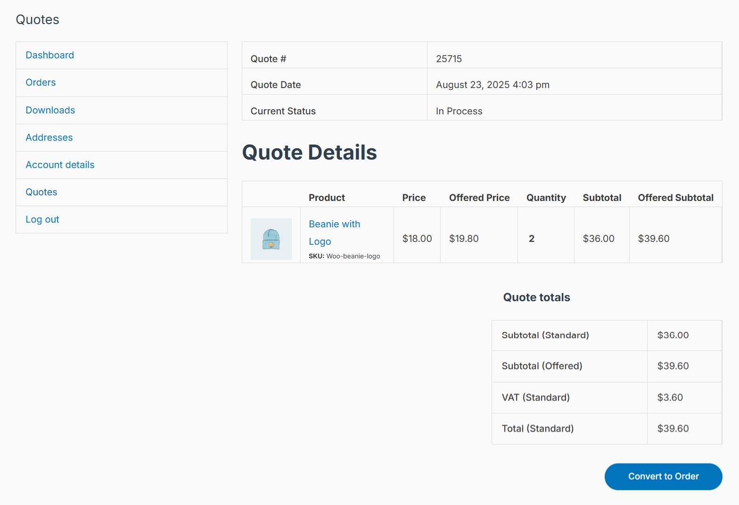The image size is (739, 505).
Task: Select Quotes in the sidebar menu
Action: [41, 192]
